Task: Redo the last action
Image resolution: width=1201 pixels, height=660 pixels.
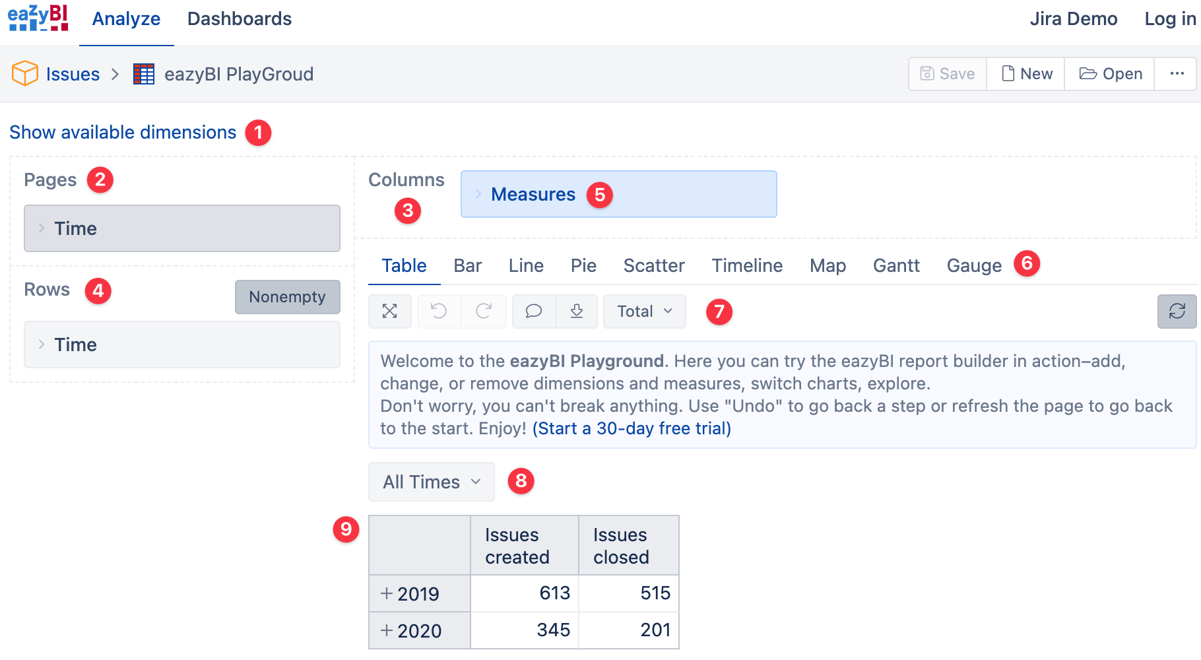Action: point(484,312)
